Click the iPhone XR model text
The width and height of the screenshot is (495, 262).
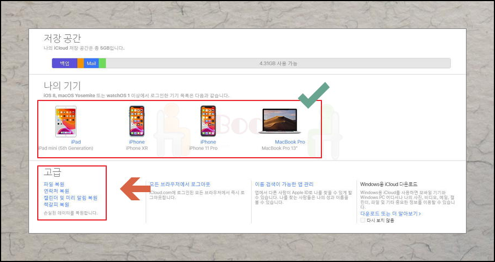[137, 148]
